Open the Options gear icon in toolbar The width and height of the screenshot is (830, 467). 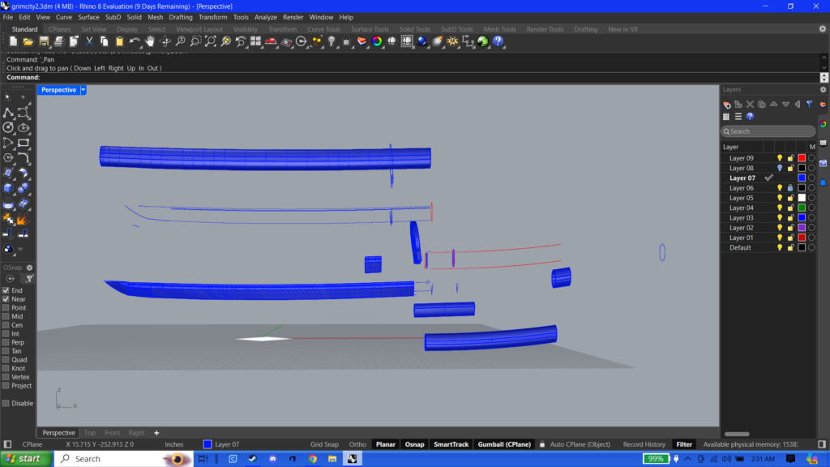click(x=452, y=41)
